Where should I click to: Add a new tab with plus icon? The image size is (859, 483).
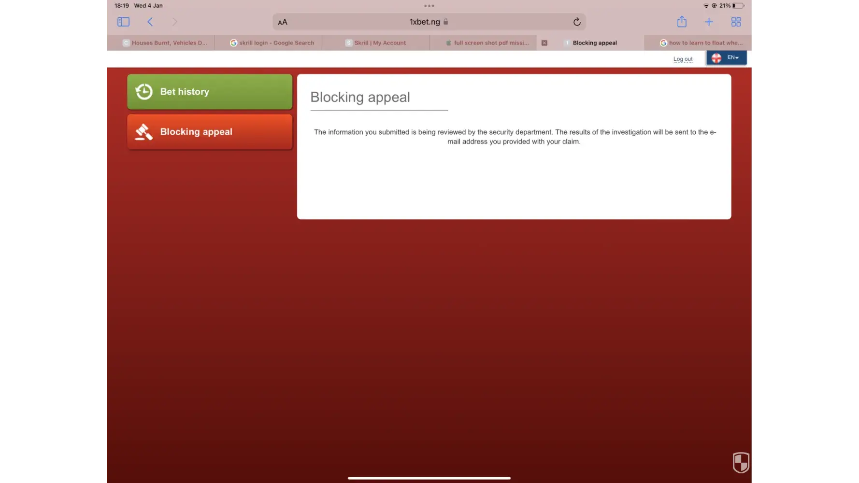pos(709,22)
